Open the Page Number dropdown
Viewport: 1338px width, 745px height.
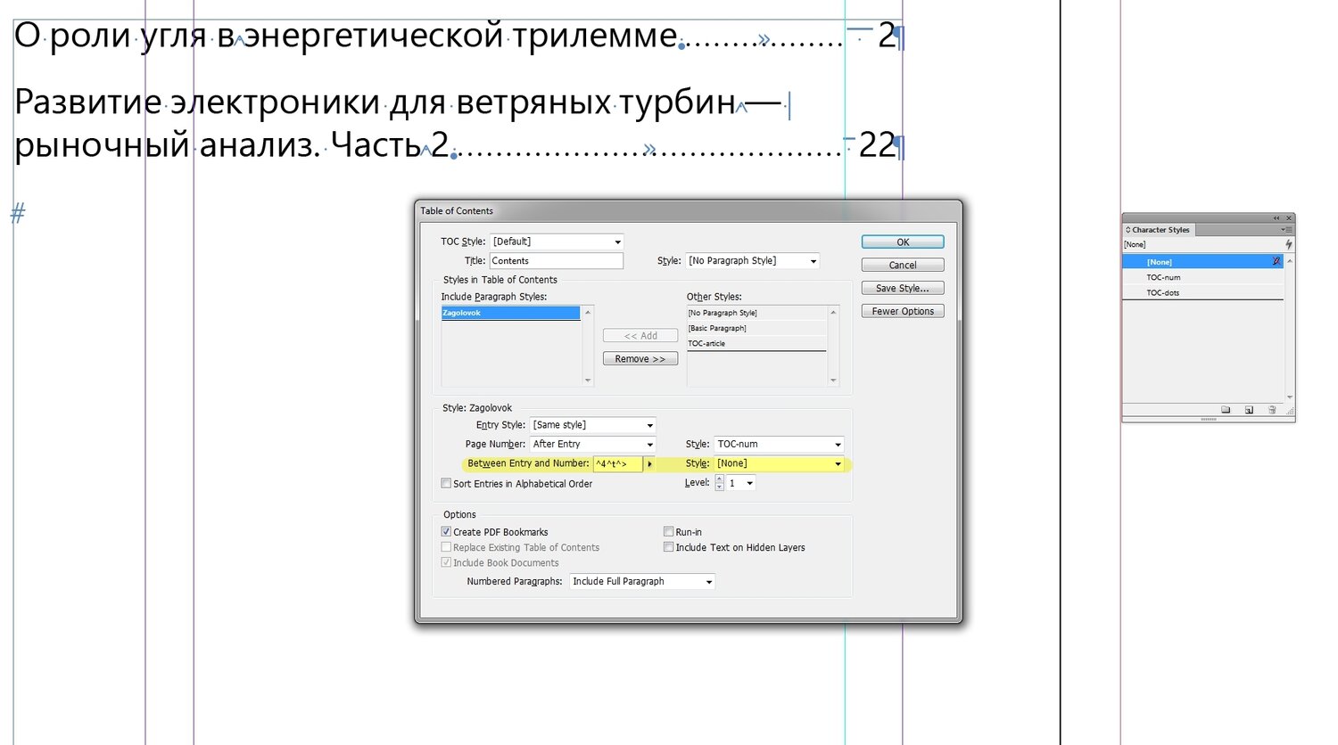[593, 444]
